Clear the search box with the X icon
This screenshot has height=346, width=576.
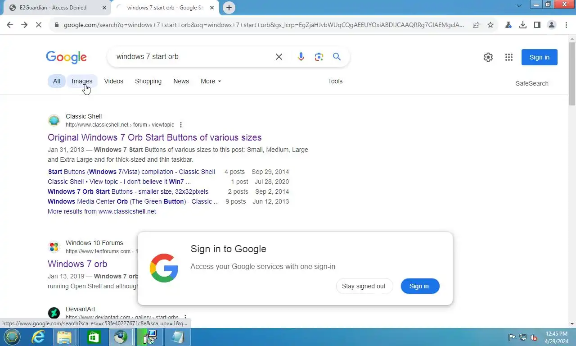pos(279,57)
